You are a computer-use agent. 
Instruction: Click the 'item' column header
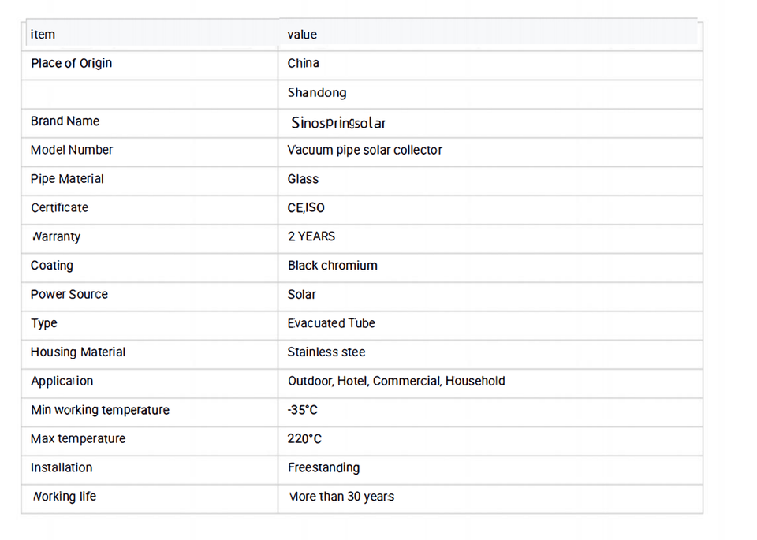43,35
